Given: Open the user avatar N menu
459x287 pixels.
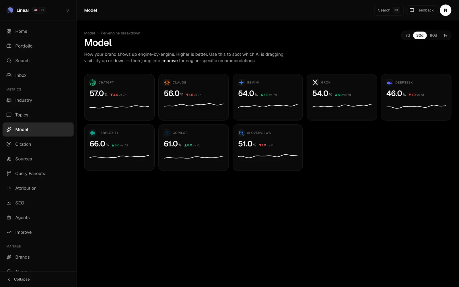Looking at the screenshot, I should (445, 10).
